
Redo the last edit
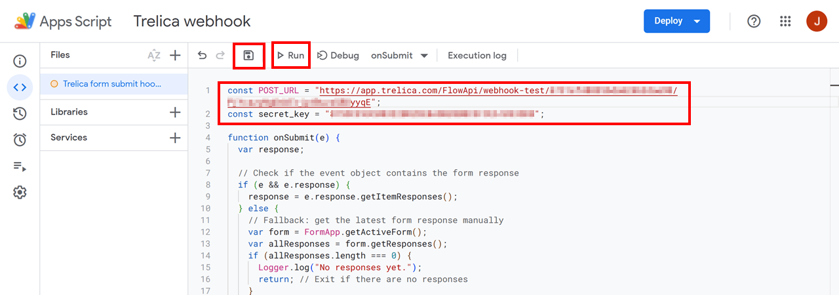point(220,56)
